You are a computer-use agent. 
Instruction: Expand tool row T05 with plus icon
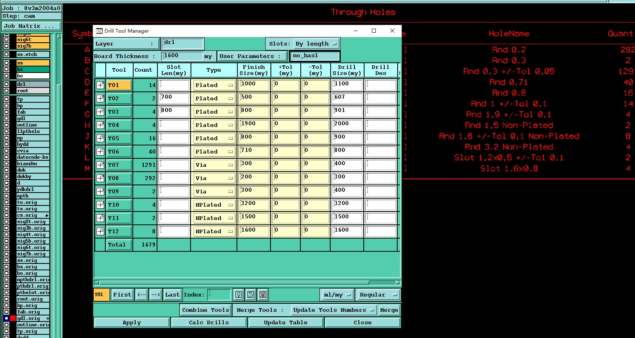tap(101, 138)
